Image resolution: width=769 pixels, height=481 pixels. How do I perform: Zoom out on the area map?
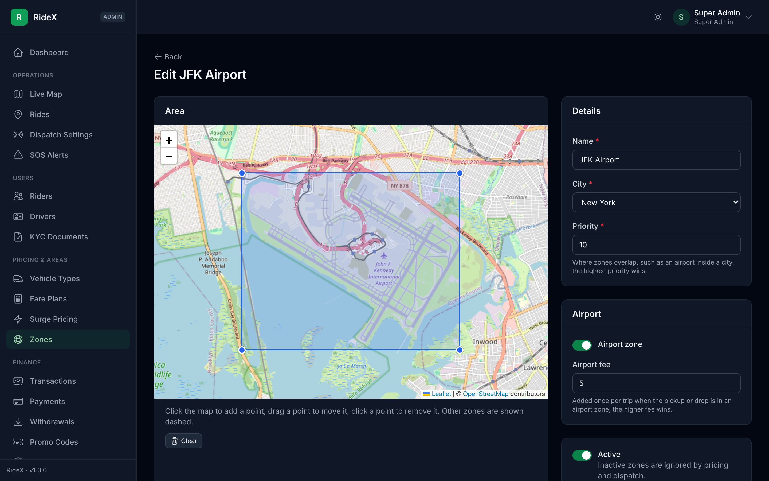click(169, 156)
